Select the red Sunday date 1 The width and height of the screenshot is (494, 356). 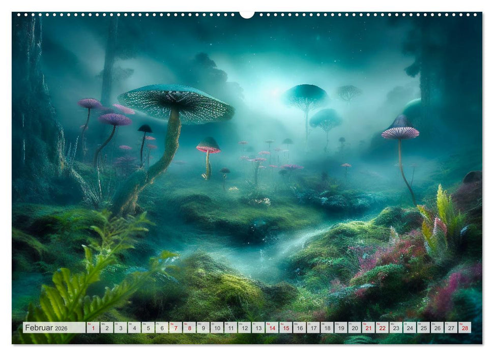(x=94, y=328)
